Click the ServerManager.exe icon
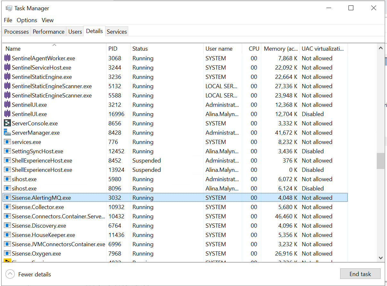The height and width of the screenshot is (286, 387). pos(7,132)
